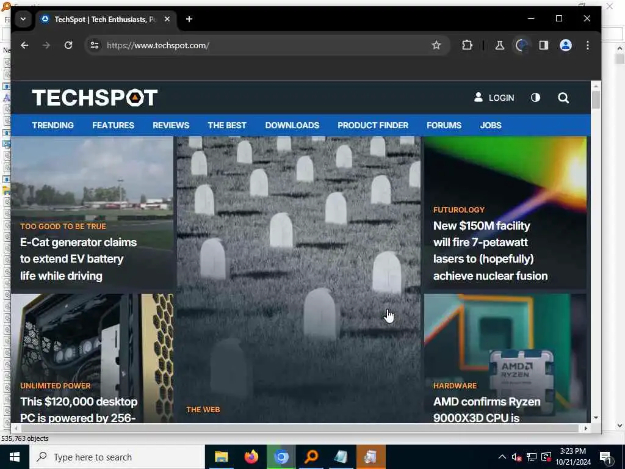Click the LOGIN link

pyautogui.click(x=494, y=98)
